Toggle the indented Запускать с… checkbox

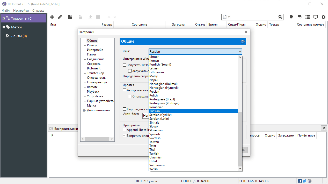[x=130, y=71]
